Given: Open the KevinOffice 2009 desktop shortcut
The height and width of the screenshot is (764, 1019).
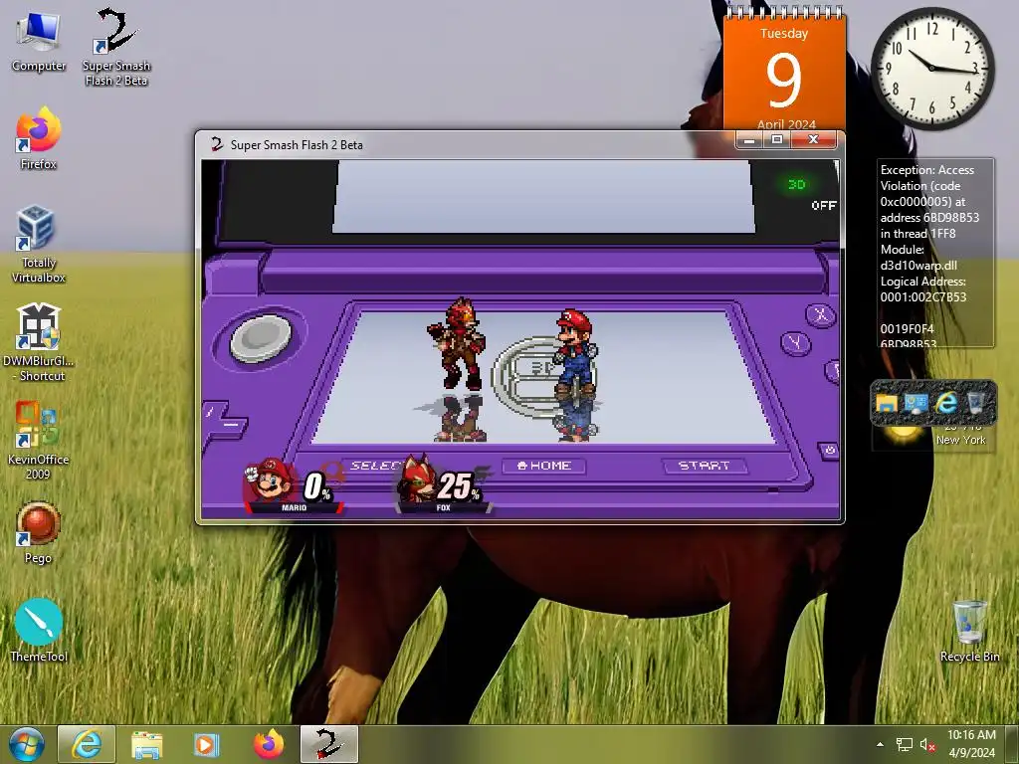Looking at the screenshot, I should [39, 441].
